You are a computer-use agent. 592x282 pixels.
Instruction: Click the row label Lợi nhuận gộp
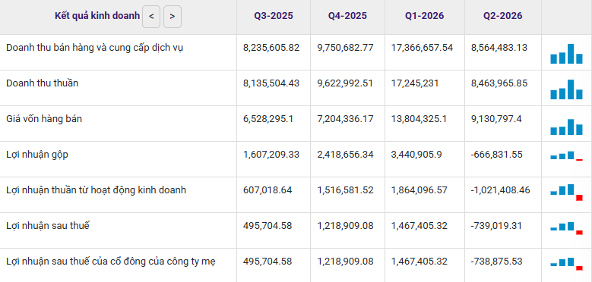click(x=37, y=155)
